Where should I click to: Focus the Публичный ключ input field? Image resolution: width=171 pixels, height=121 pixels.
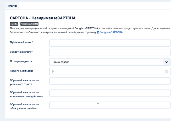pyautogui.click(x=110, y=43)
